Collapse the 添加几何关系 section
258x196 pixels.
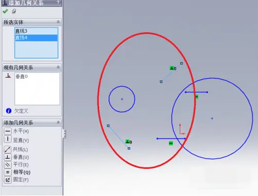[x=58, y=122]
